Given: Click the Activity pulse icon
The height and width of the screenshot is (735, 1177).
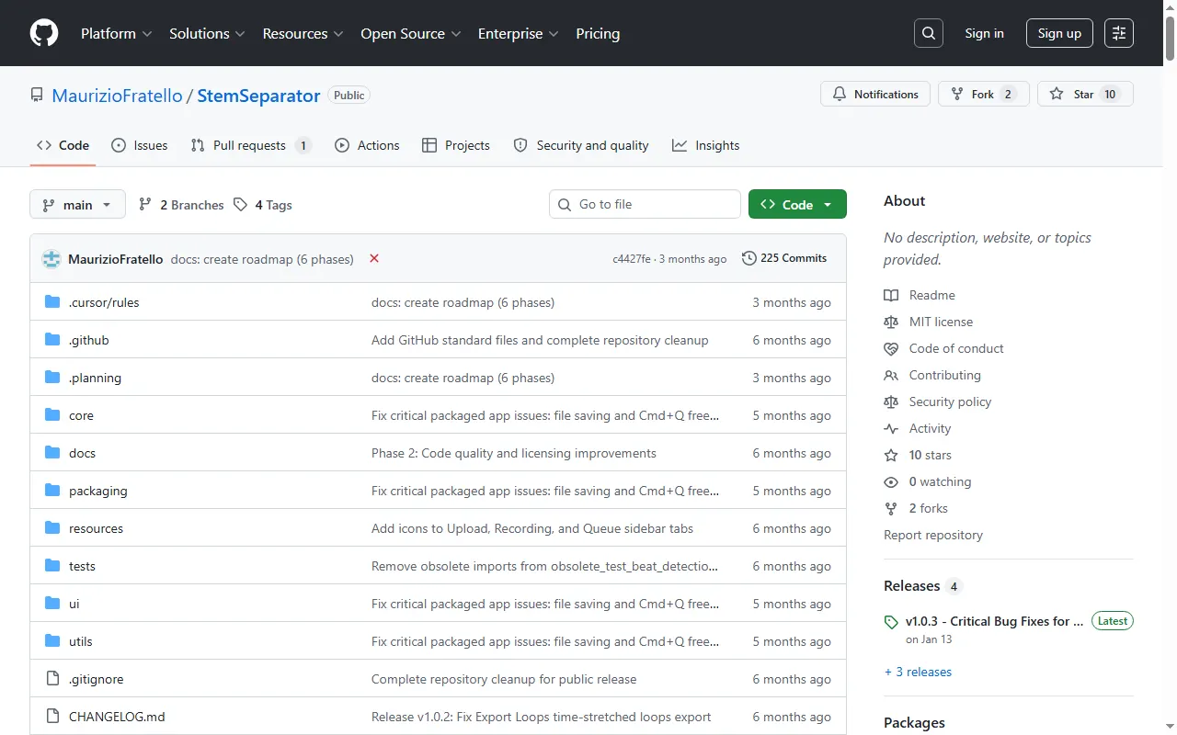Looking at the screenshot, I should coord(891,428).
